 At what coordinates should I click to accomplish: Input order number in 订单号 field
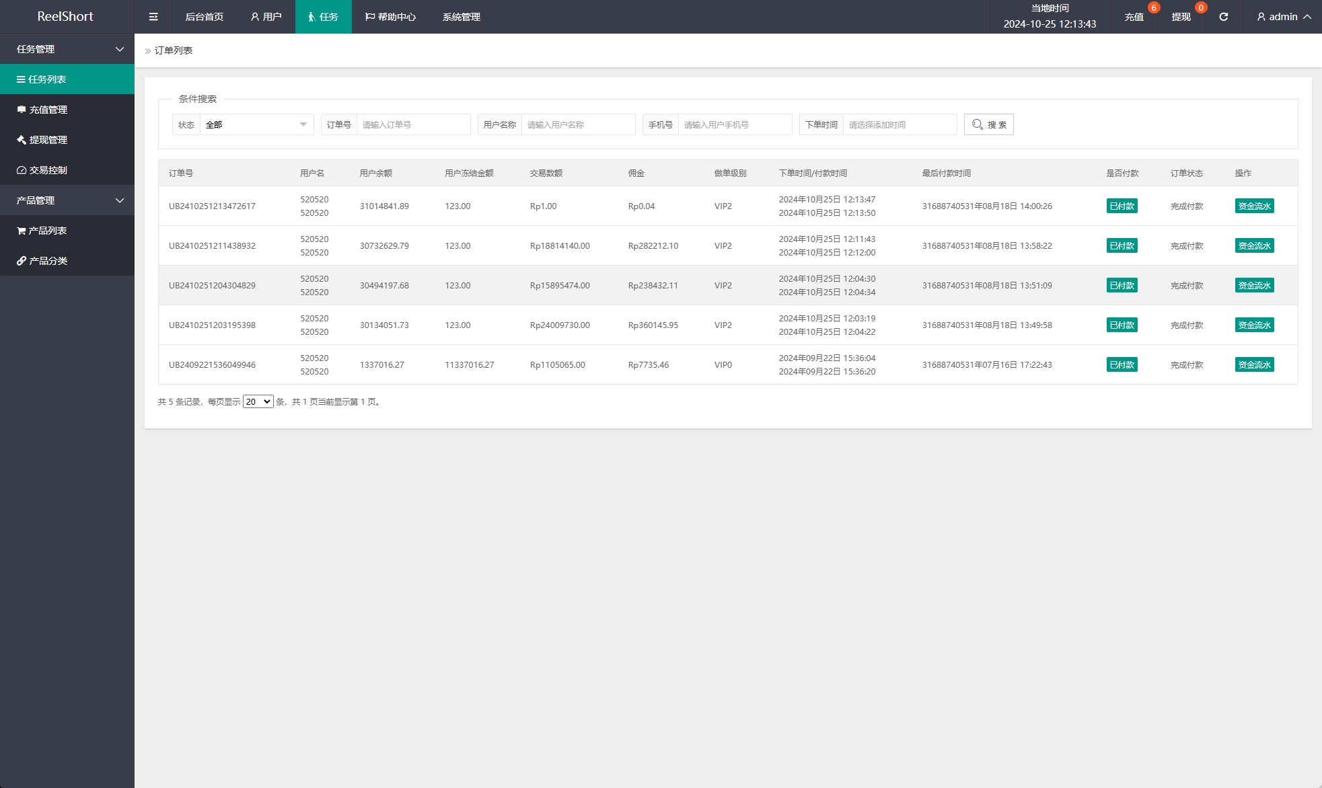[414, 124]
